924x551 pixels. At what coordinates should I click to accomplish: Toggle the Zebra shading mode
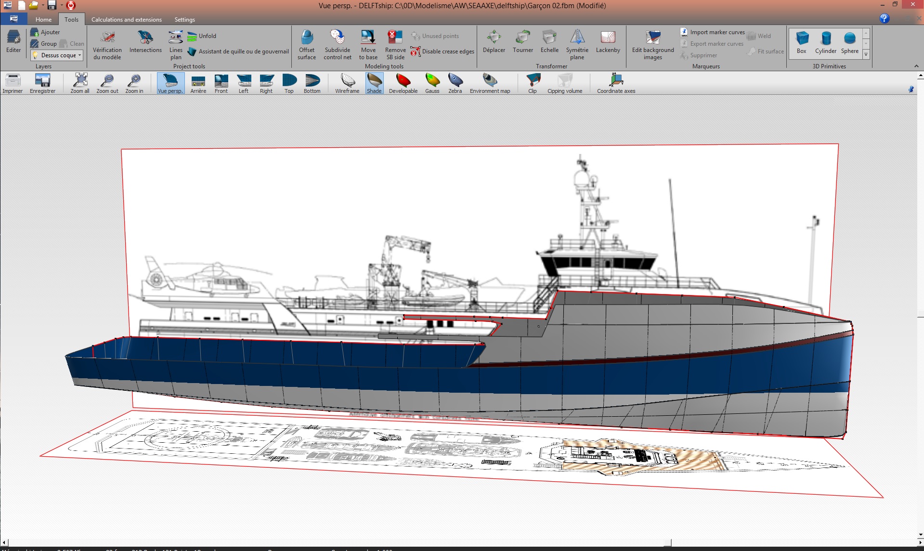(x=455, y=80)
